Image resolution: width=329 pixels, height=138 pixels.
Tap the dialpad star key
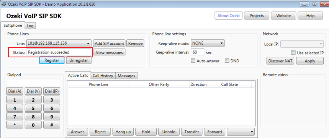coord(15,125)
